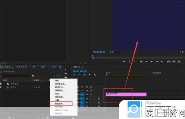Toggle voice-over record mic on track A2
Screen dimensions: 185x119
pyautogui.click(x=99, y=102)
